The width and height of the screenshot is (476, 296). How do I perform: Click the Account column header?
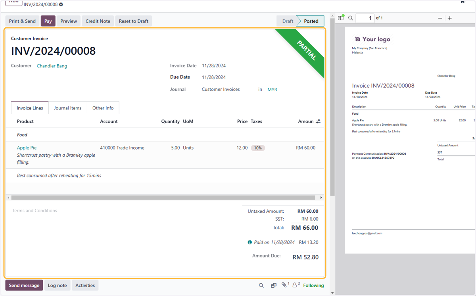[109, 121]
